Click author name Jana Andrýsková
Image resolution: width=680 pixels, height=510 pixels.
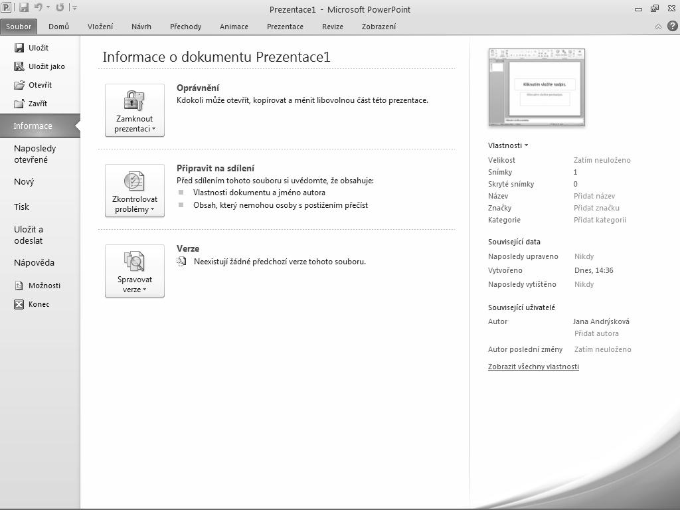click(601, 321)
